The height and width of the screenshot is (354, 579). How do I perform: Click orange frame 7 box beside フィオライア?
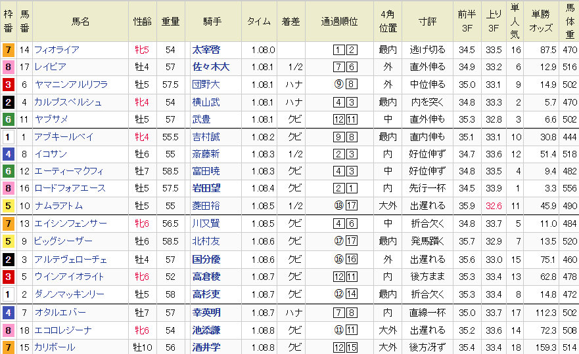click(x=8, y=50)
